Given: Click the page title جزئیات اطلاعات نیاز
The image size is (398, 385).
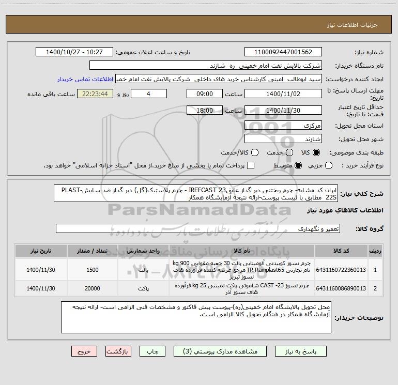Looking at the screenshot, I should click(x=353, y=25).
